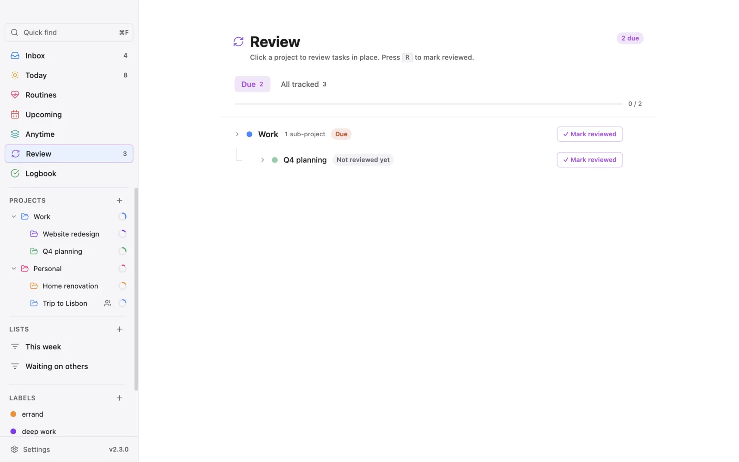Click the Trip to Lisbon folder icon
739x462 pixels.
pyautogui.click(x=34, y=304)
